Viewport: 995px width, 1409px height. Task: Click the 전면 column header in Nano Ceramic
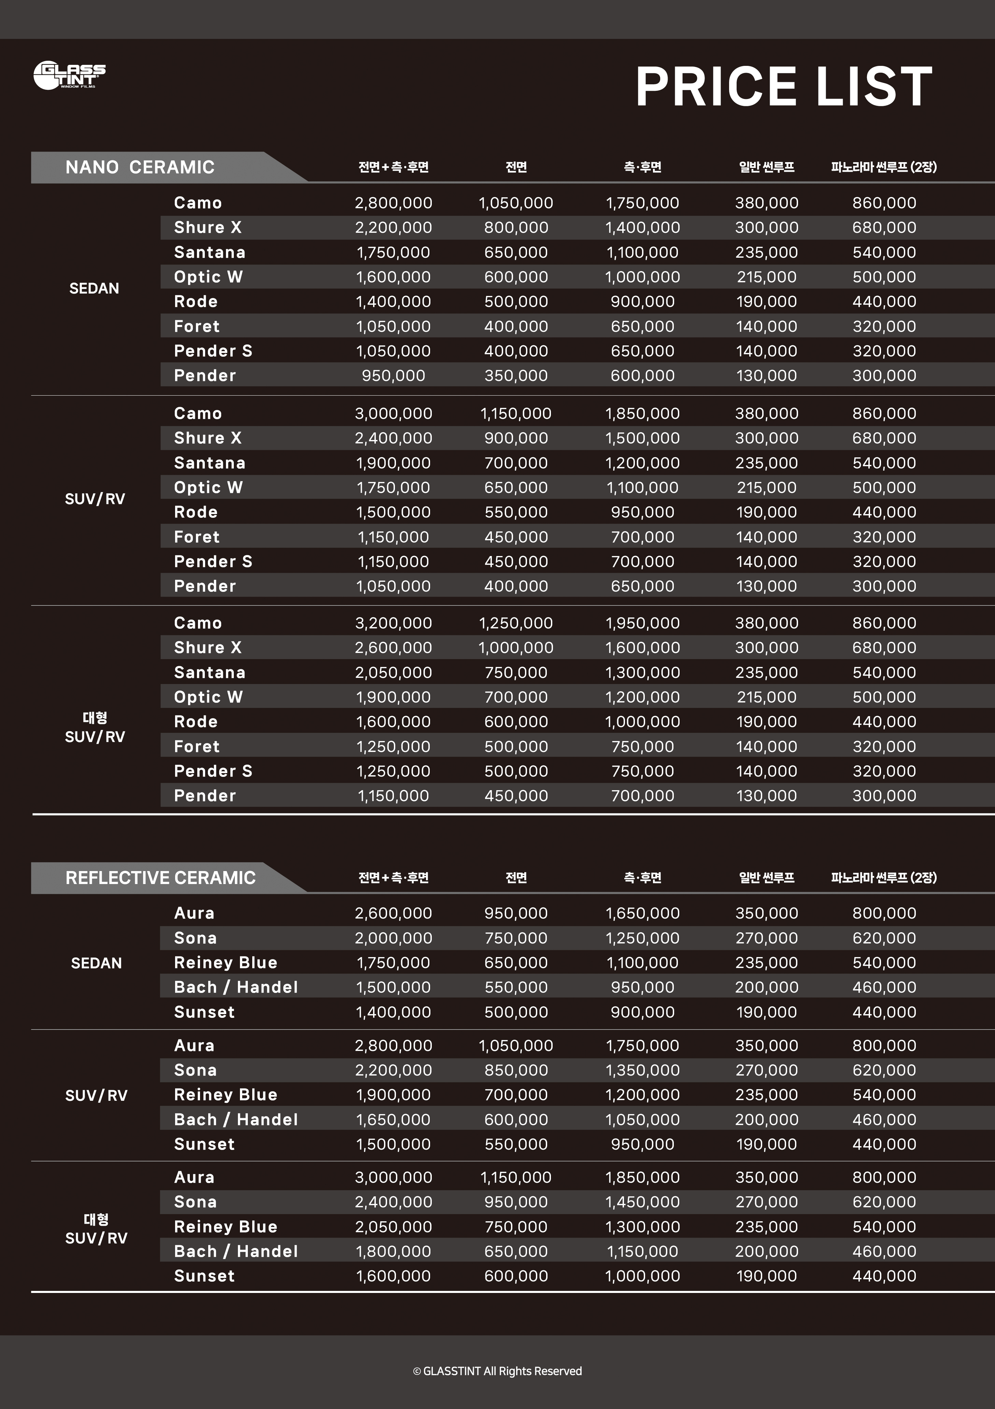(x=516, y=167)
